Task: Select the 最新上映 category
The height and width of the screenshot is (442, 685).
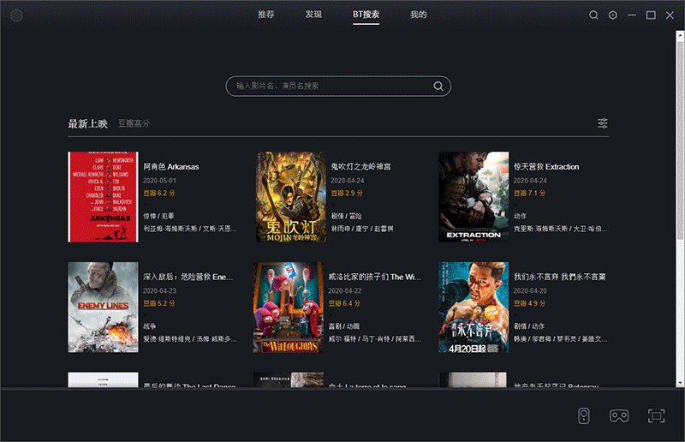Action: (87, 123)
